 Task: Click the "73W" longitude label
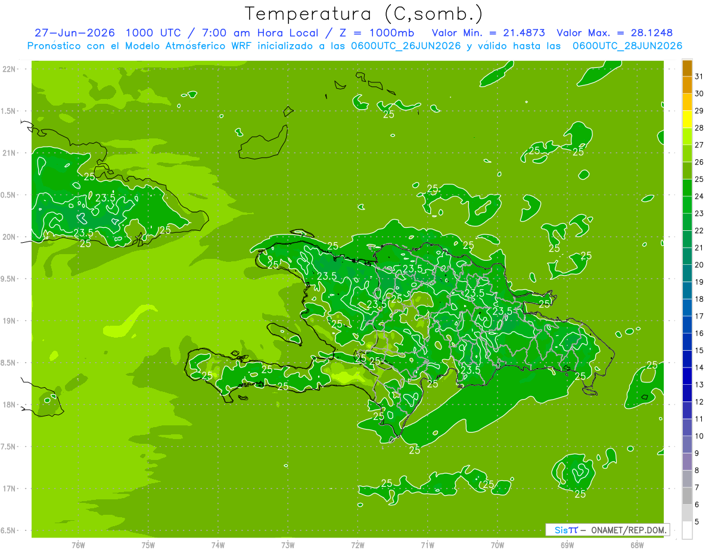click(x=288, y=545)
